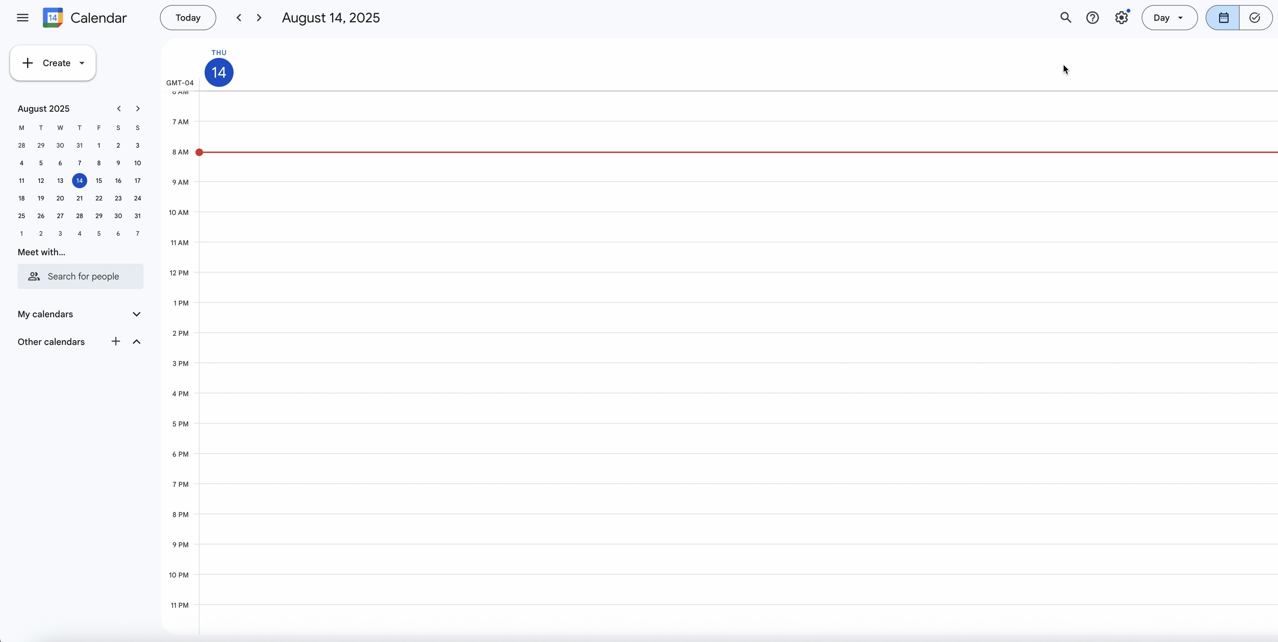1278x642 pixels.
Task: Expand My calendars section
Action: [x=136, y=314]
